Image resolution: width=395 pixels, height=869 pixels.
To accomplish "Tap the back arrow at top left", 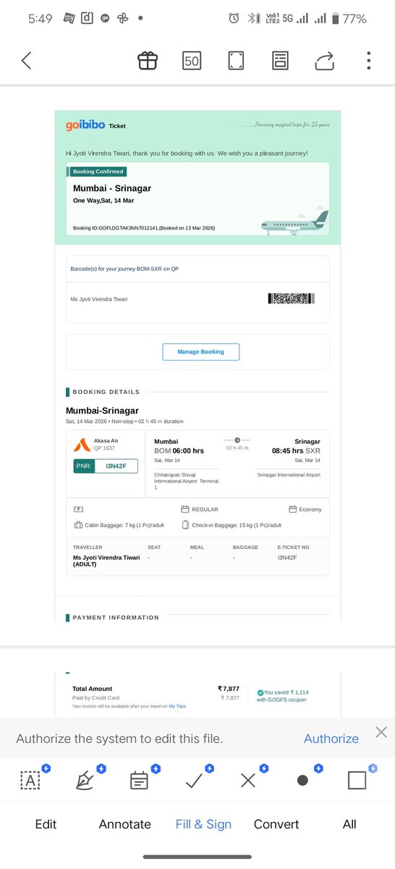I will 27,61.
